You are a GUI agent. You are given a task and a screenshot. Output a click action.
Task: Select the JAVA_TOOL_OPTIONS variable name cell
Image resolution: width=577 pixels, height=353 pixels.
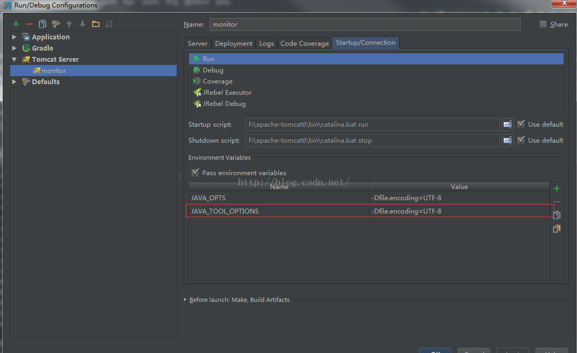point(279,211)
